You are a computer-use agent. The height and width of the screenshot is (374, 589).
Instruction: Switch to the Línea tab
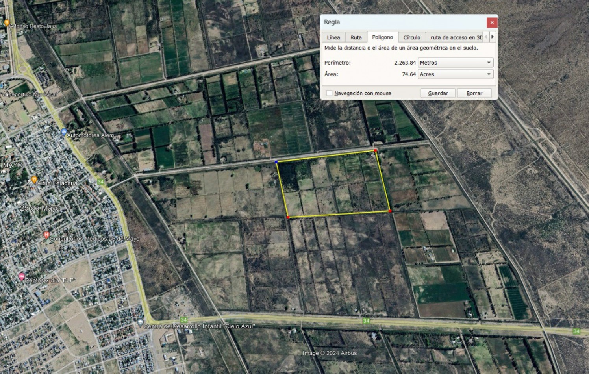pyautogui.click(x=333, y=37)
